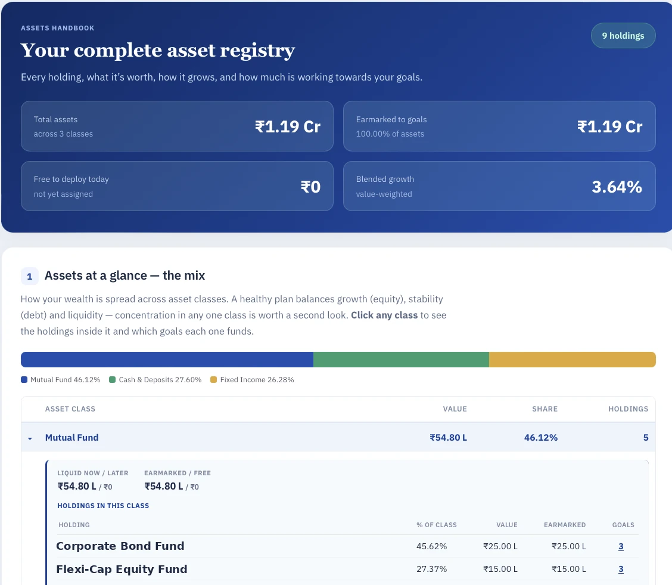This screenshot has height=585, width=672.
Task: Click the EARMARKED column header
Action: 564,525
